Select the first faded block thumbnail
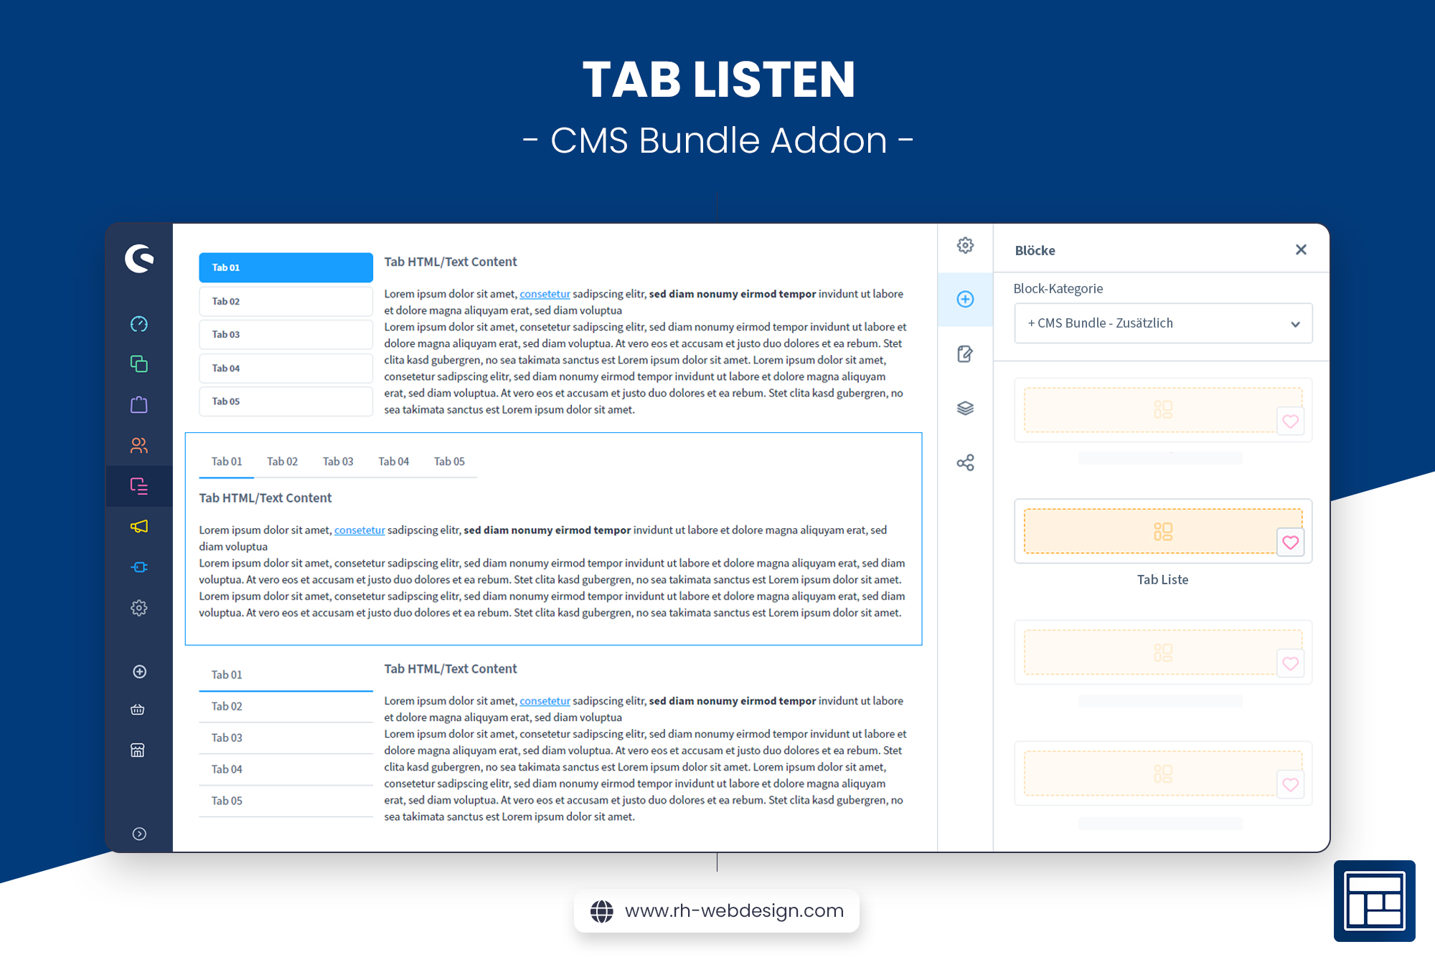The image size is (1435, 962). coord(1162,410)
